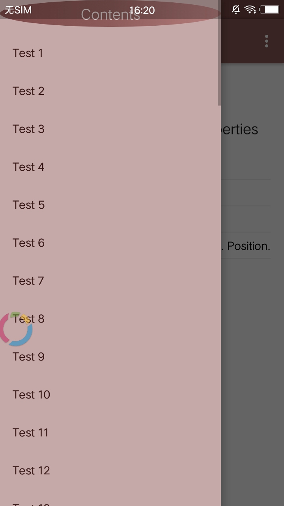Select Test 2 in the drawer
This screenshot has height=506, width=284.
pyautogui.click(x=110, y=91)
